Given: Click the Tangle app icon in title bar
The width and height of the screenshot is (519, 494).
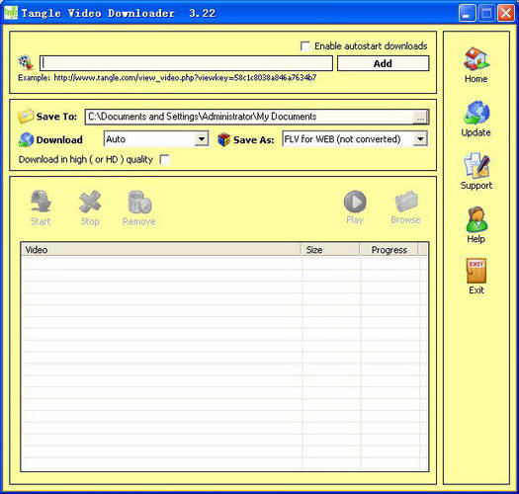Looking at the screenshot, I should [11, 13].
